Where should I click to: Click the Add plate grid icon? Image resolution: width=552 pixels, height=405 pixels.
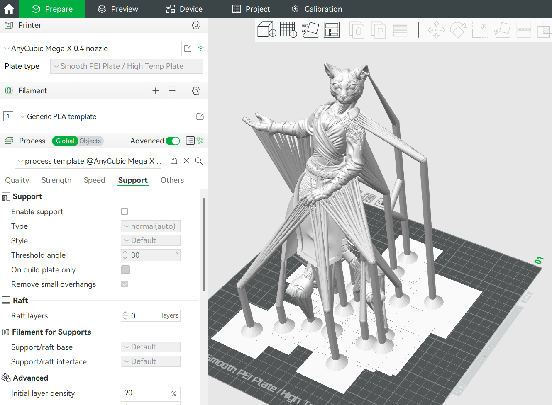(x=288, y=30)
